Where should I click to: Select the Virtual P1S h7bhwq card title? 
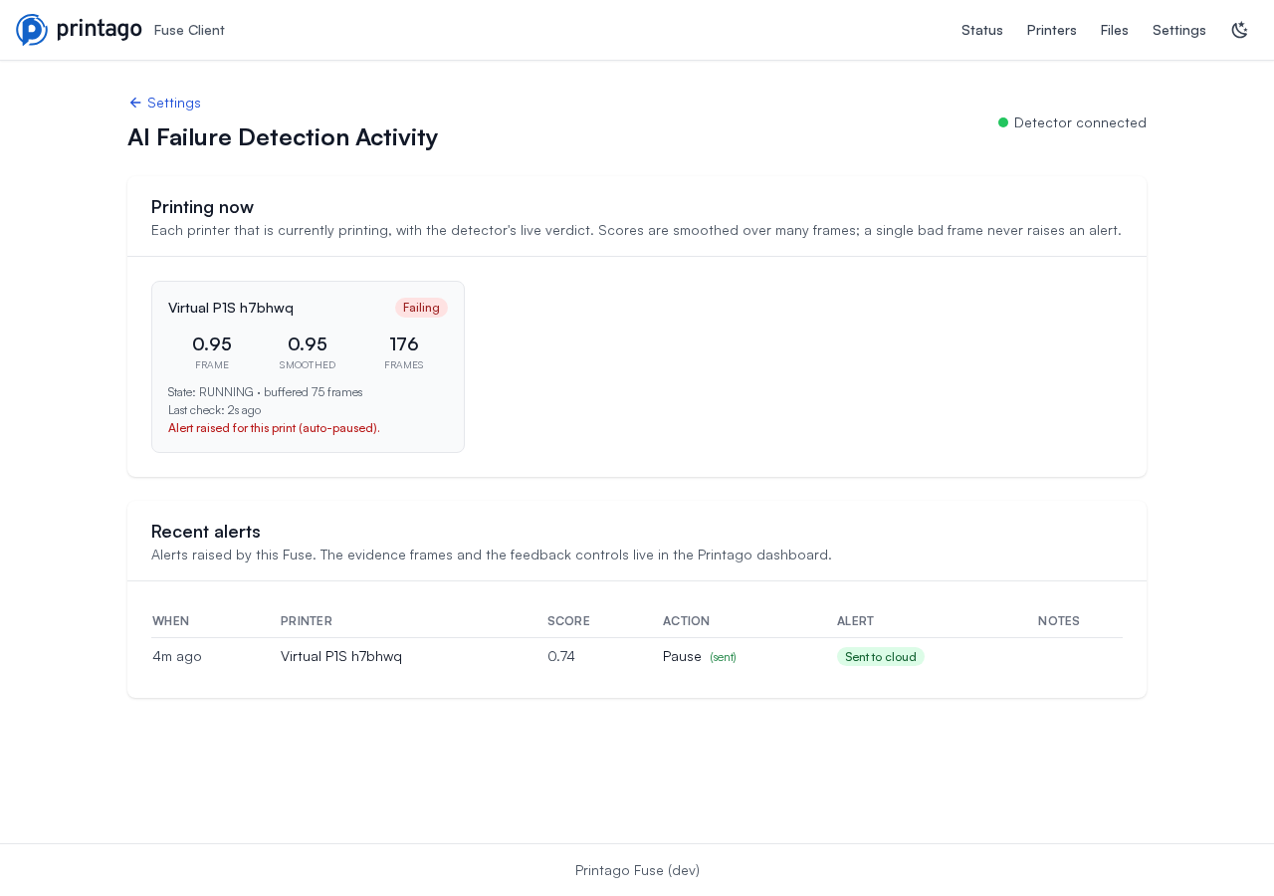(231, 308)
